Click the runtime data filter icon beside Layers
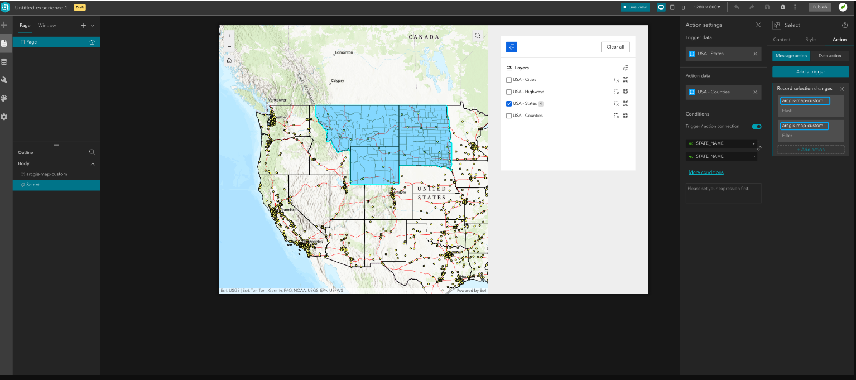Screen dimensions: 856x380 pos(626,68)
